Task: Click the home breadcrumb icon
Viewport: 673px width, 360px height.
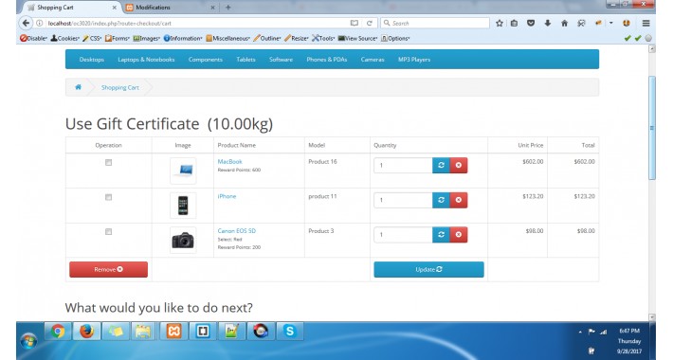Action: (x=78, y=87)
